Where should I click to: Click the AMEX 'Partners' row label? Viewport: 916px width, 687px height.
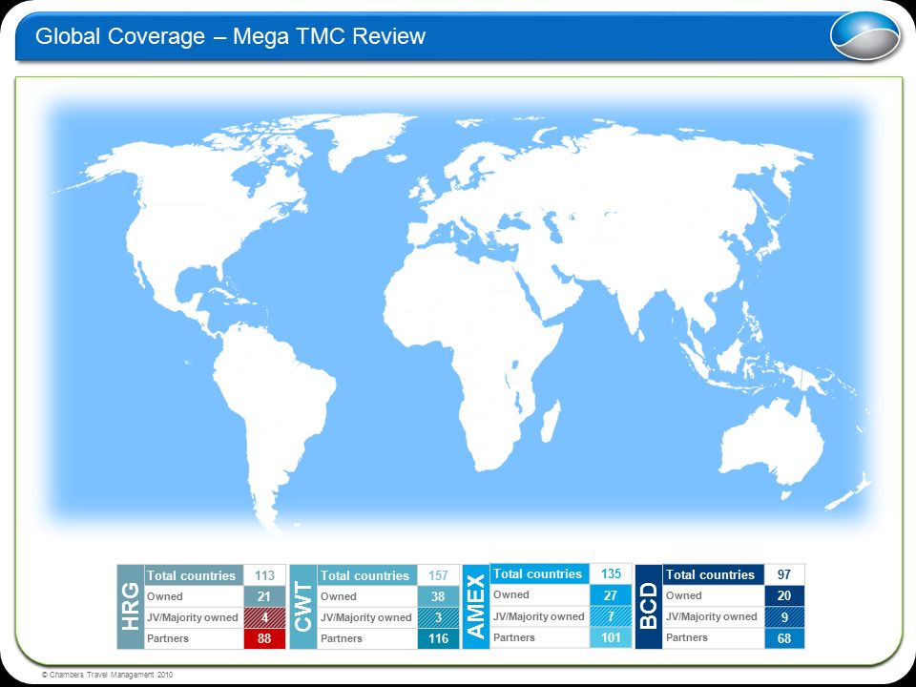tap(539, 637)
